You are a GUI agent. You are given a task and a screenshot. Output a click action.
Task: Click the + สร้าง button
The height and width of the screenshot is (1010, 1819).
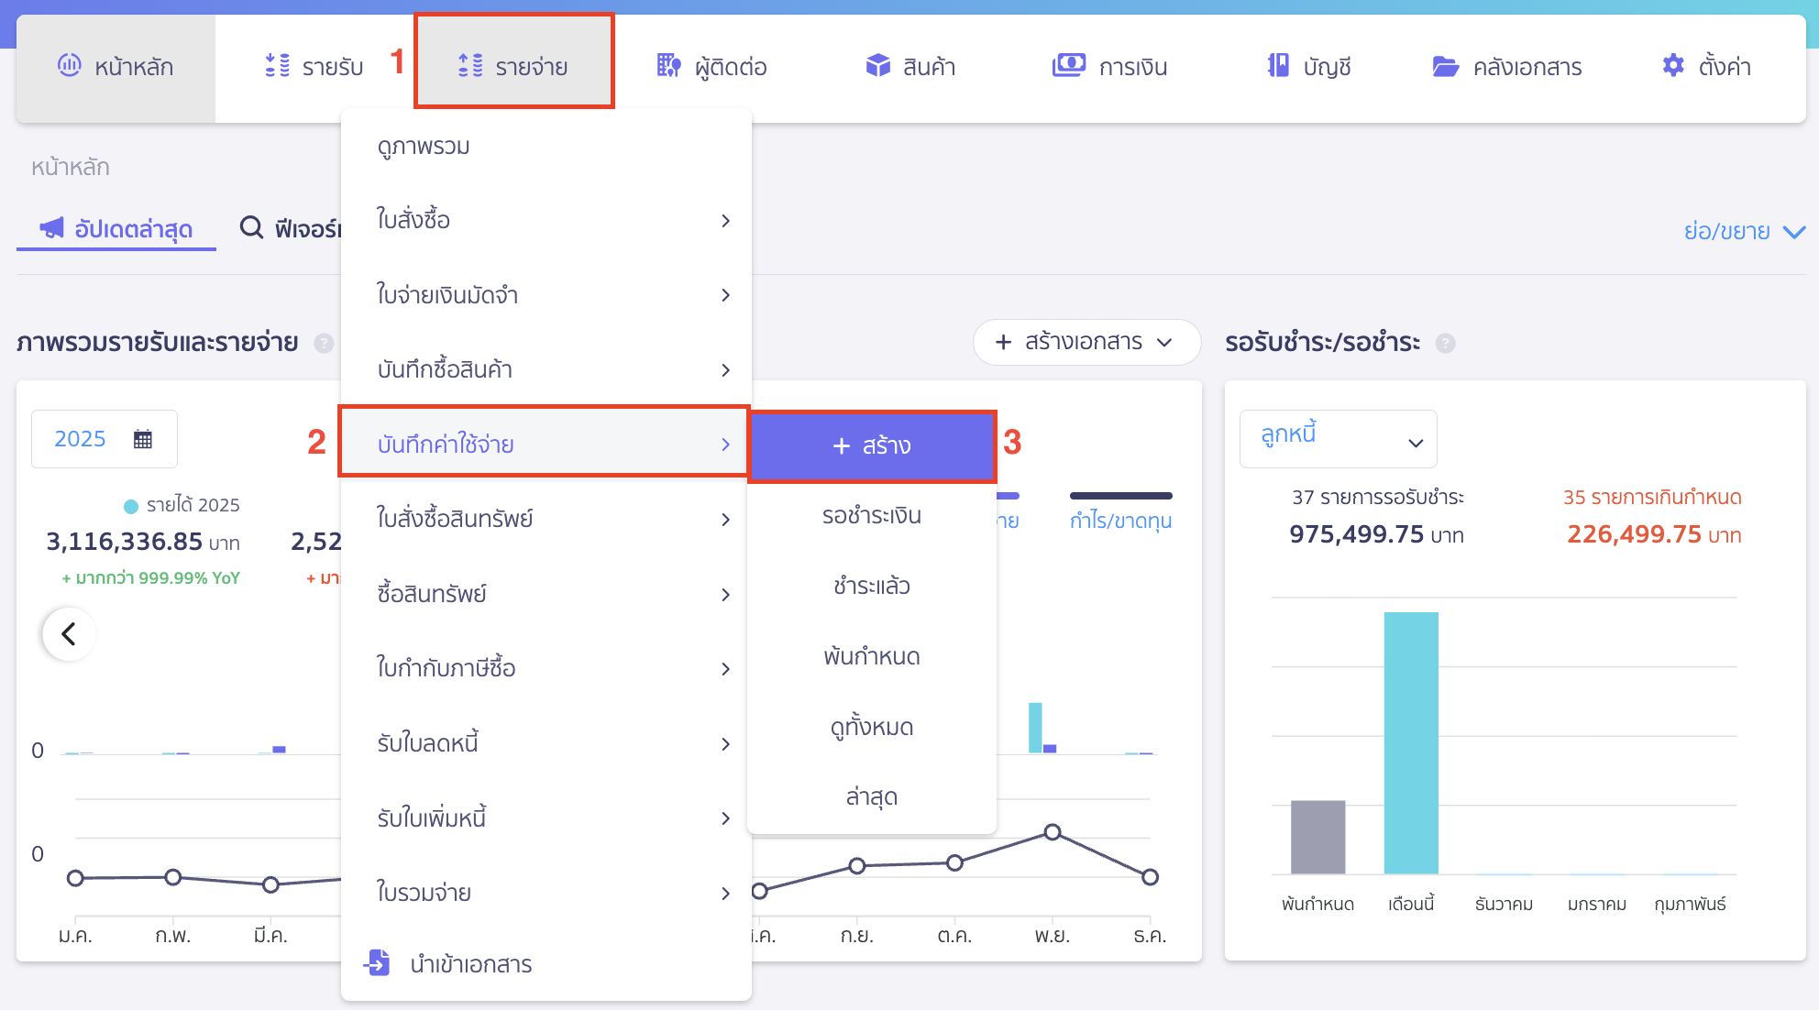(x=872, y=446)
